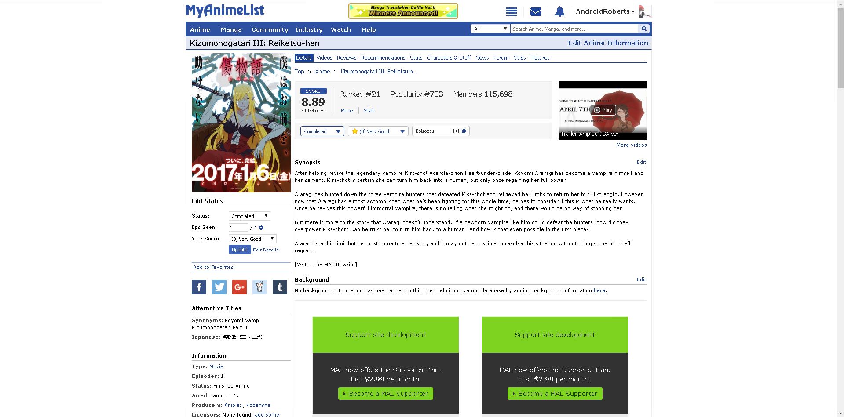Select the Details tab

pos(304,58)
